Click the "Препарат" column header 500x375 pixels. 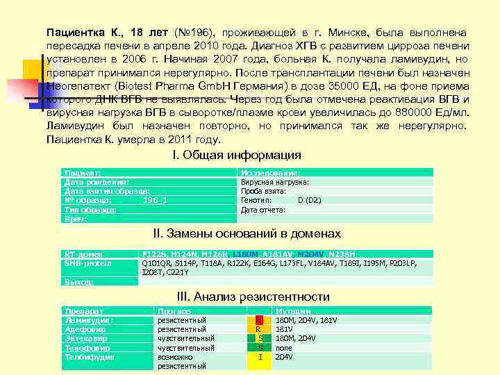tap(108, 310)
